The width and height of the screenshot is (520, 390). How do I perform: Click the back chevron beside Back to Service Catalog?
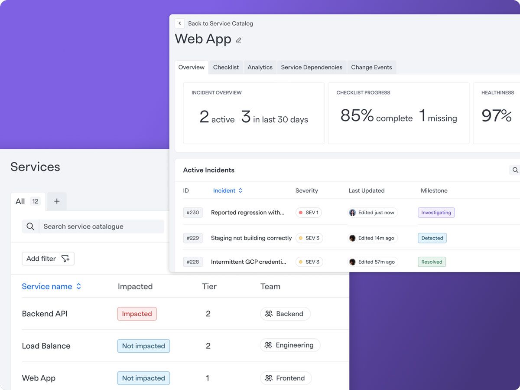(x=180, y=23)
